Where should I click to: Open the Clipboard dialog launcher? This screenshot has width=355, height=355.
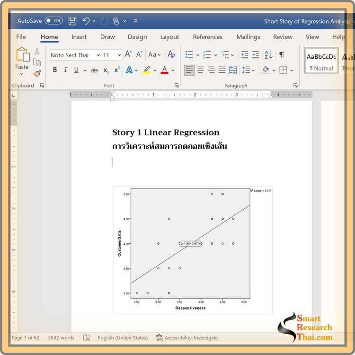42,85
